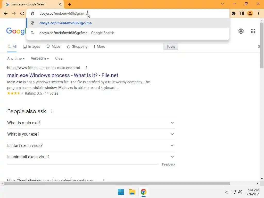Select the dosya.co/?meb6mvh8h3gc?ma URL suggestion
This screenshot has height=198, width=264.
tap(128, 23)
